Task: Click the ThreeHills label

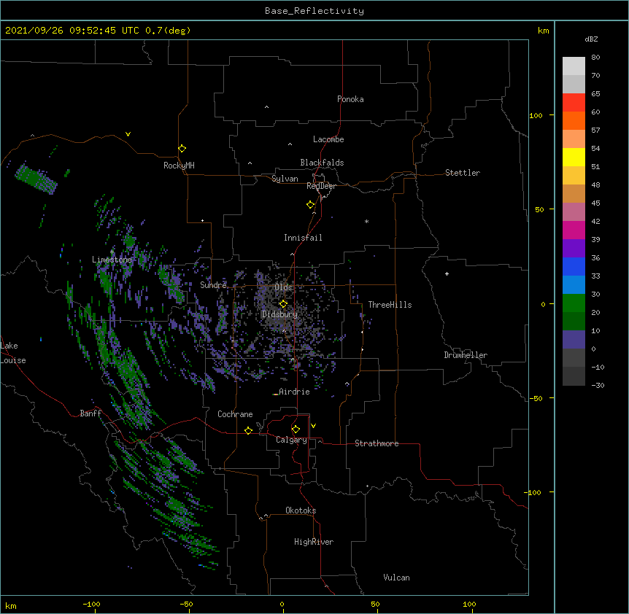Action: pyautogui.click(x=390, y=305)
